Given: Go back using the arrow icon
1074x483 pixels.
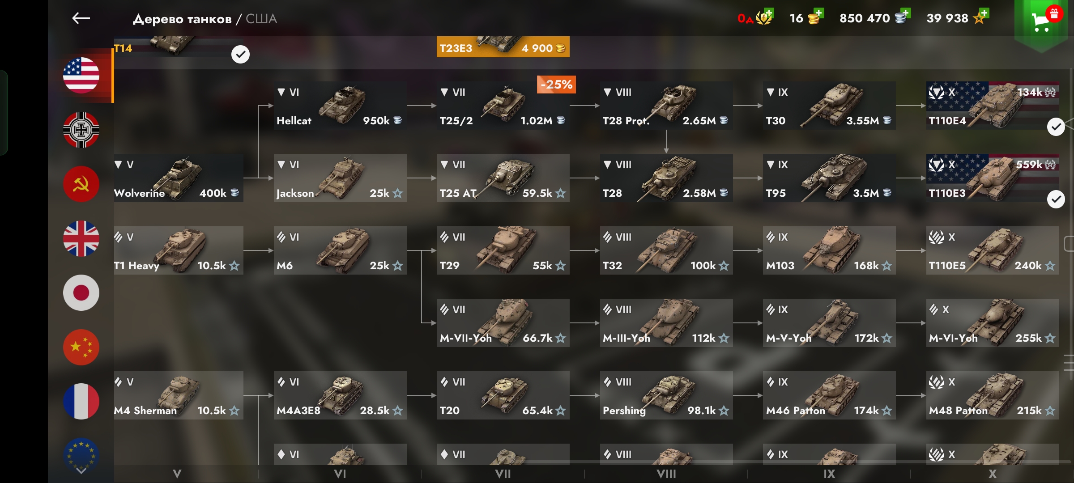Looking at the screenshot, I should click(x=81, y=18).
